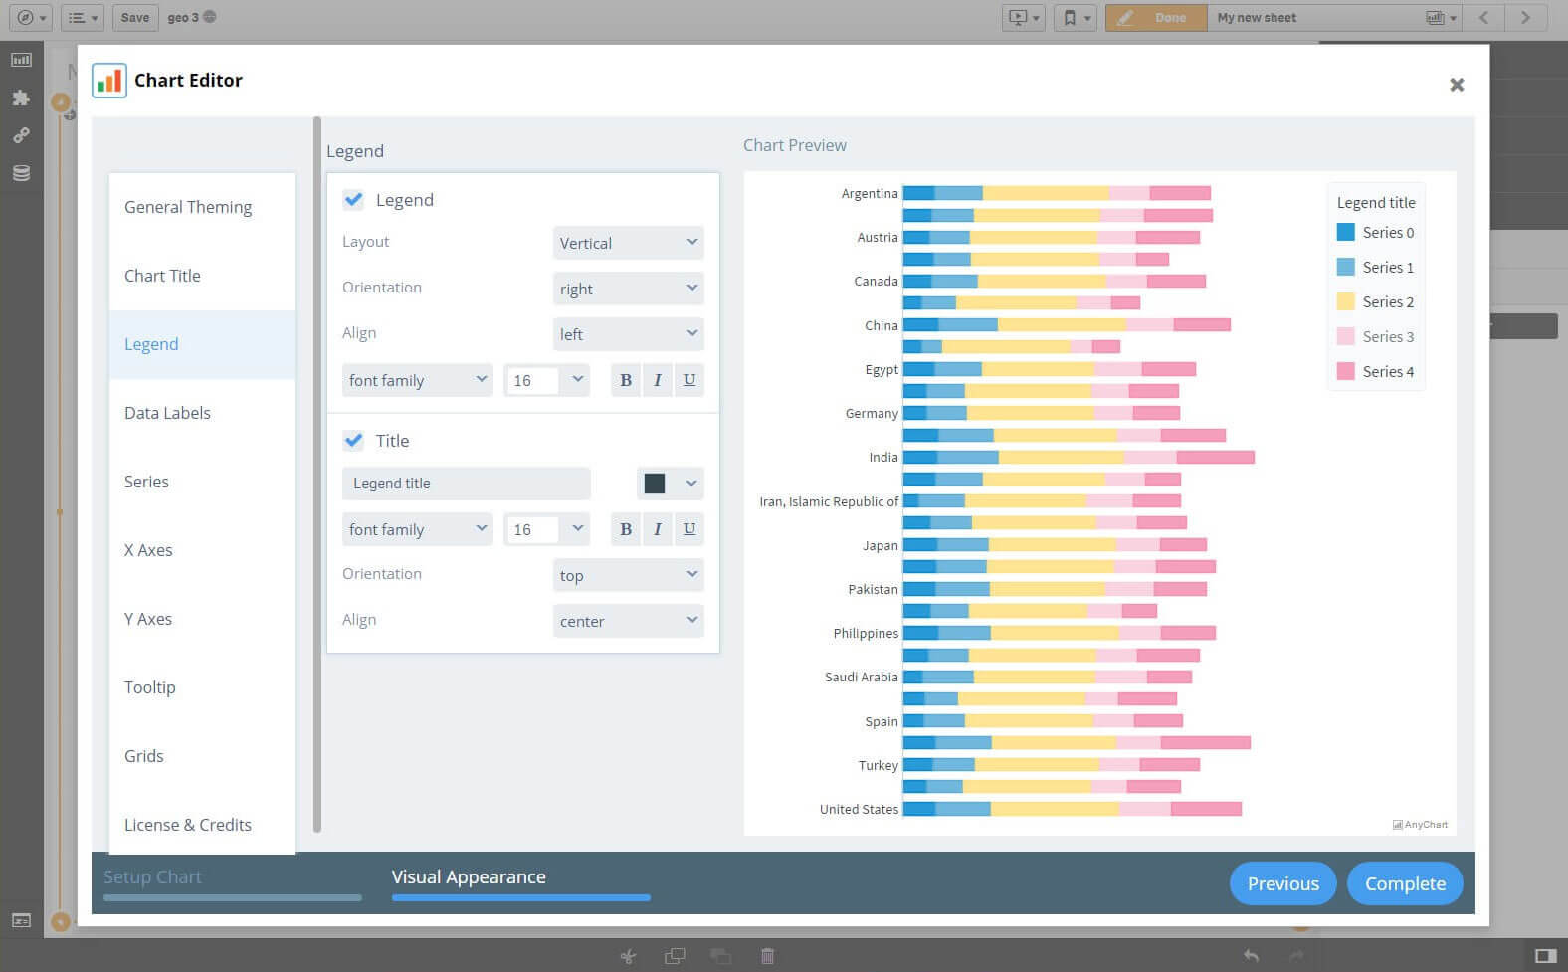Screen dimensions: 1568x972
Task: Toggle underline for legend title
Action: (689, 529)
